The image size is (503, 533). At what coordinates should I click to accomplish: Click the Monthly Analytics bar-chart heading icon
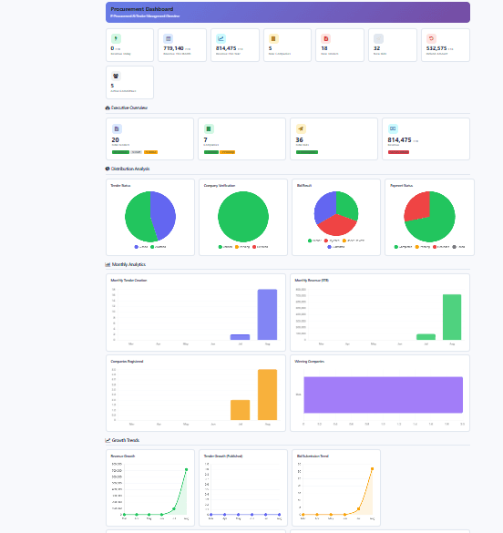[108, 264]
